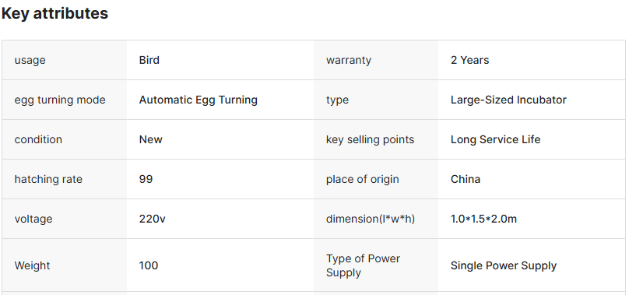Click the 2 Years warranty value
629x295 pixels.
(x=469, y=60)
